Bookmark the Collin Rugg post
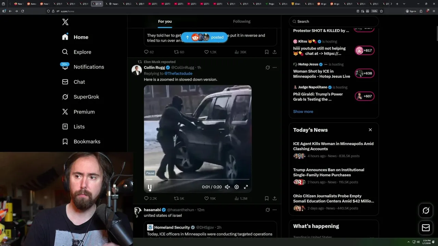Viewport: 438px width, 246px height. 267,198
